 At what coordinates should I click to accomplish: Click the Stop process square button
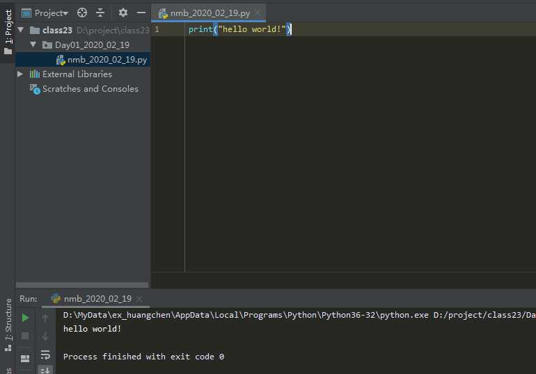(x=25, y=336)
